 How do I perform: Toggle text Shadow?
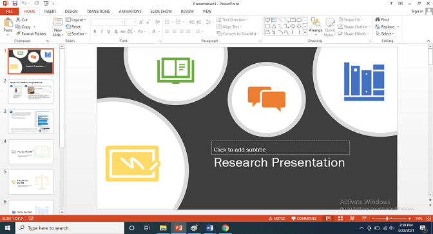tap(116, 32)
